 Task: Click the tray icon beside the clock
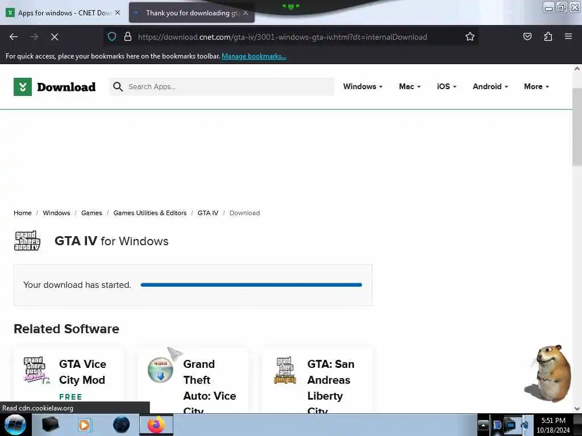(525, 425)
